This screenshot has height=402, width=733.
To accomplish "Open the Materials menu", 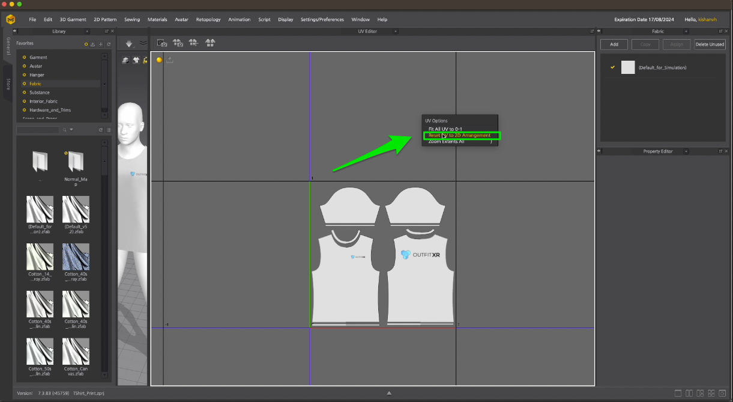I will (x=157, y=19).
